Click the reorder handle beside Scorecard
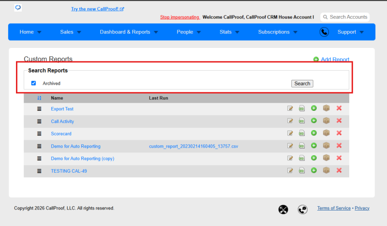The width and height of the screenshot is (387, 226). pyautogui.click(x=39, y=134)
